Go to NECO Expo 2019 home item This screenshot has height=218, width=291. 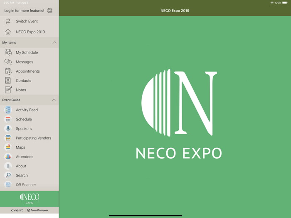tap(30, 32)
